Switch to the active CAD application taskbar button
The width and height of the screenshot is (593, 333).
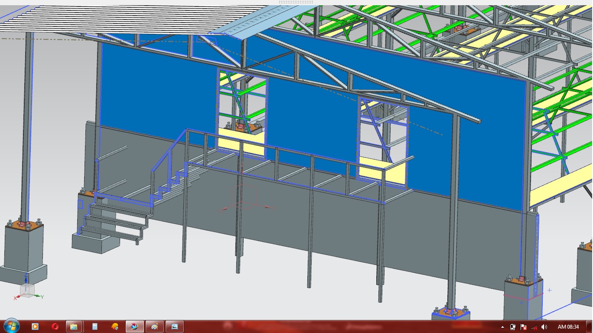pyautogui.click(x=134, y=326)
